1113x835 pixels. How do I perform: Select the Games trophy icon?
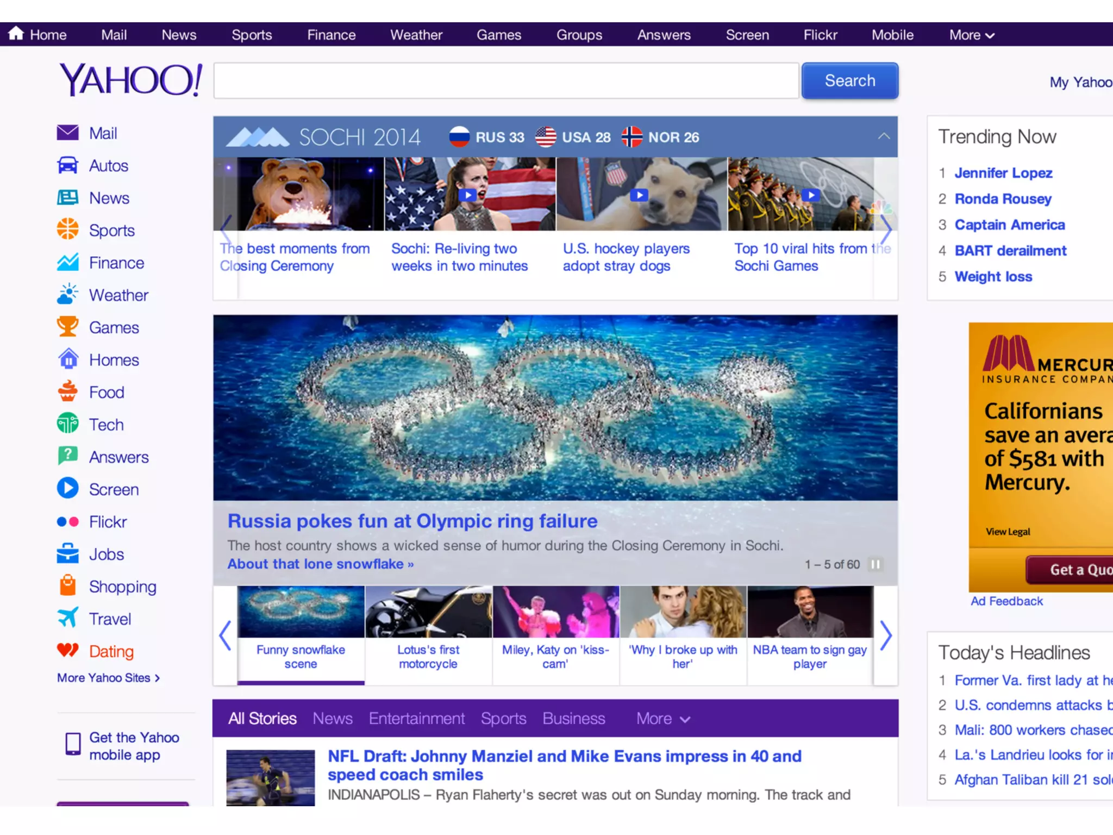tap(67, 327)
